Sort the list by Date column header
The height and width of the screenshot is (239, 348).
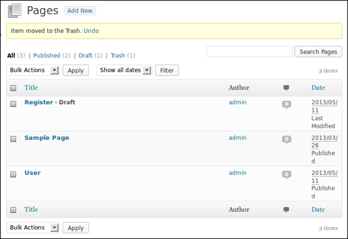click(318, 88)
